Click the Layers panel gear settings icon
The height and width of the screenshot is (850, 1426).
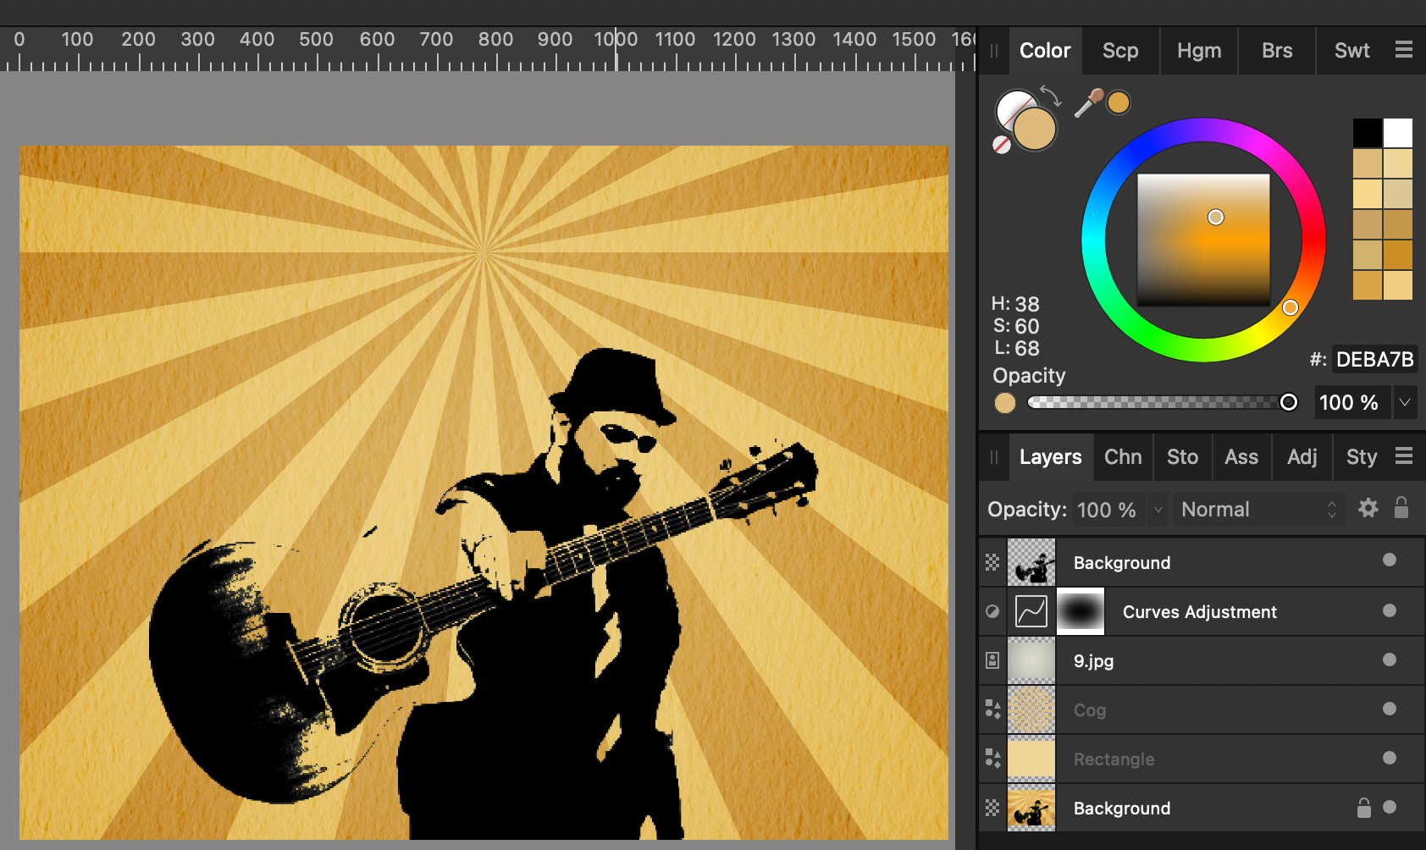point(1368,508)
